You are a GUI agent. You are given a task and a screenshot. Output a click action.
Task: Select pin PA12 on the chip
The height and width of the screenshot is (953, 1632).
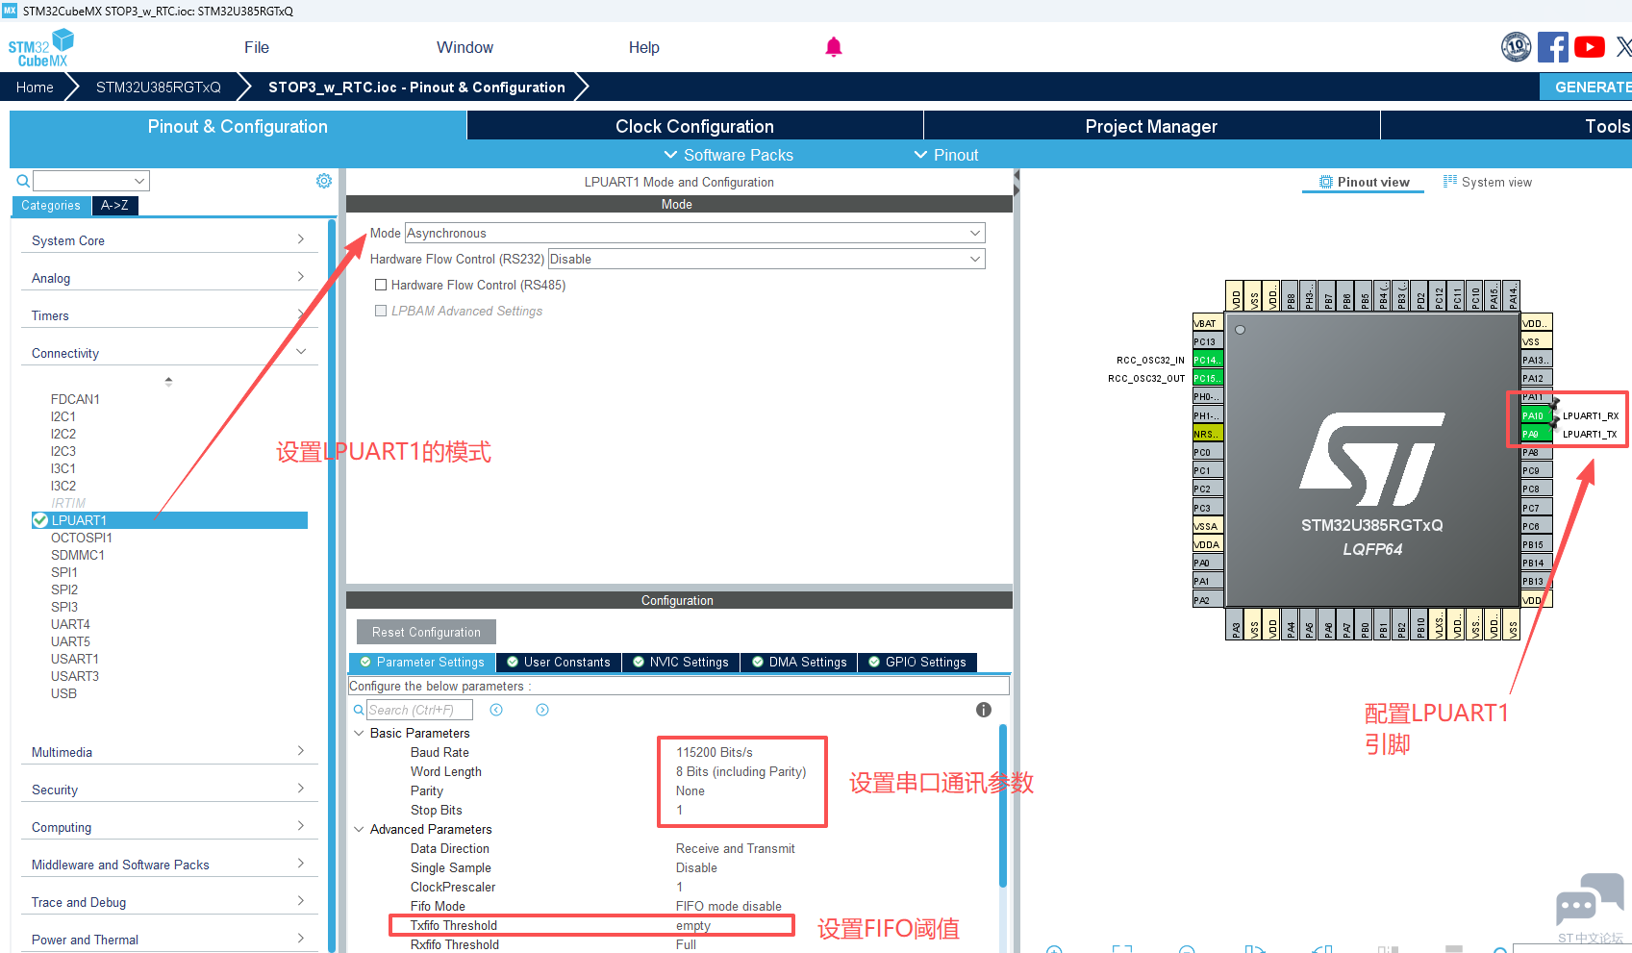coord(1536,378)
